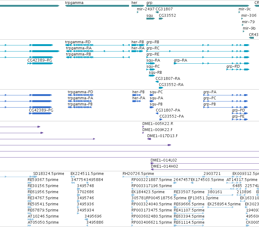The width and height of the screenshot is (259, 227).
Task: Select the AT05050.5prime EST label
Action: pyautogui.click(x=43, y=222)
